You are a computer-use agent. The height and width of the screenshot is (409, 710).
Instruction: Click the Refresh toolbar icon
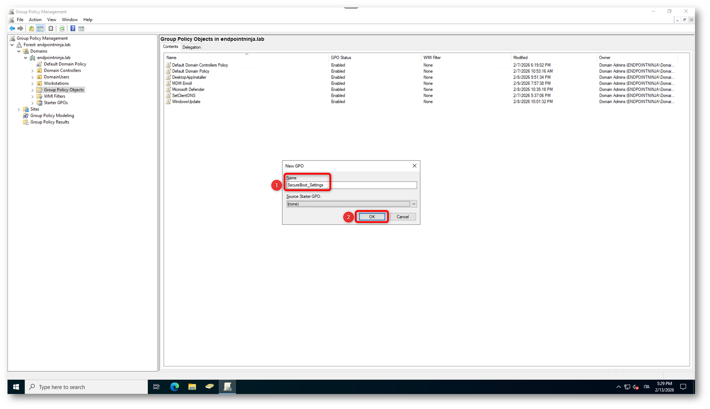click(62, 28)
